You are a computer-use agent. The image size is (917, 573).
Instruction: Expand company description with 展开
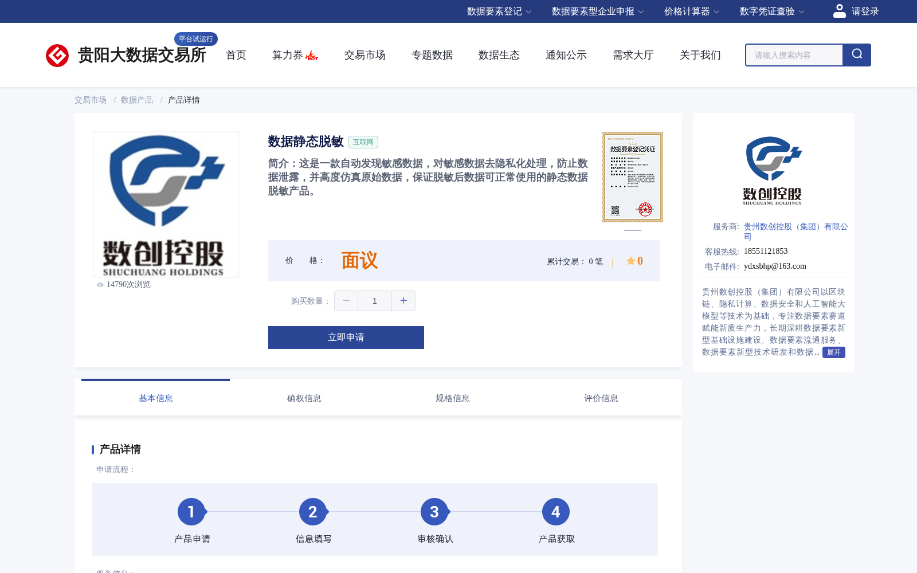point(834,352)
